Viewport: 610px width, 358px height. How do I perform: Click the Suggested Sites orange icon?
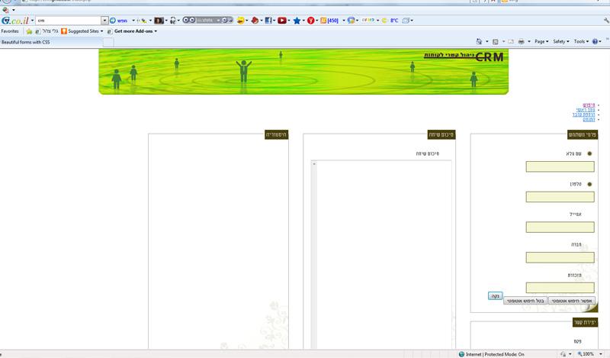pyautogui.click(x=64, y=31)
